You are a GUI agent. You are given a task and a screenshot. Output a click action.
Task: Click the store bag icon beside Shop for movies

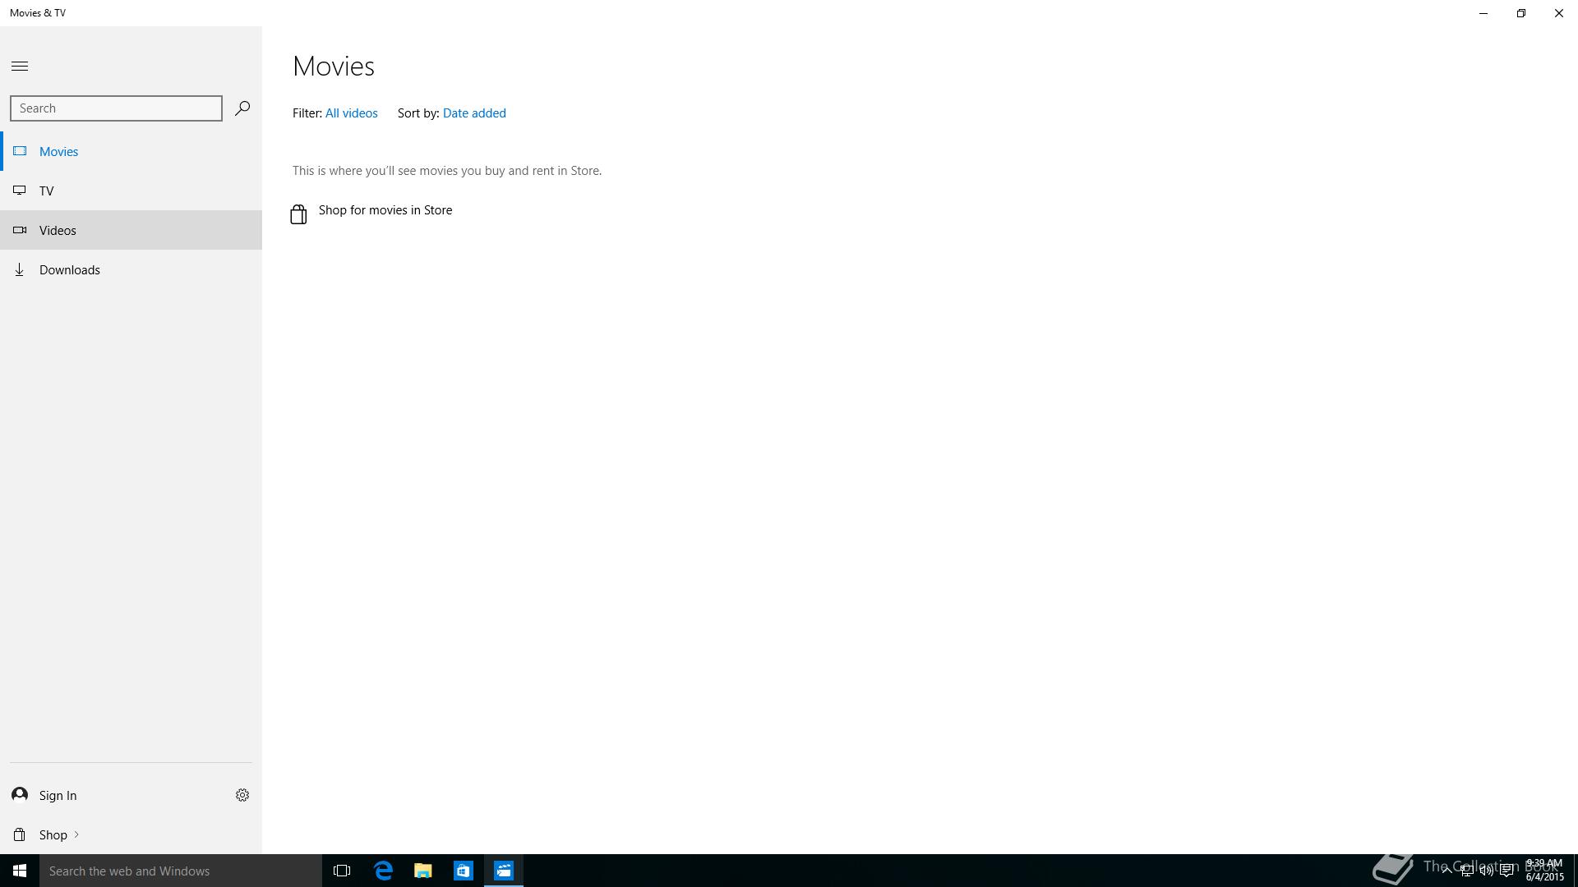pyautogui.click(x=298, y=214)
